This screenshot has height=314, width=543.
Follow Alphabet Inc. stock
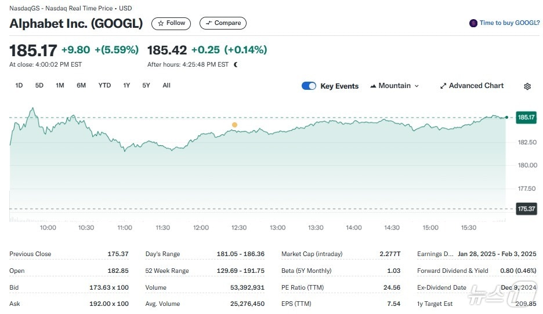tap(172, 23)
